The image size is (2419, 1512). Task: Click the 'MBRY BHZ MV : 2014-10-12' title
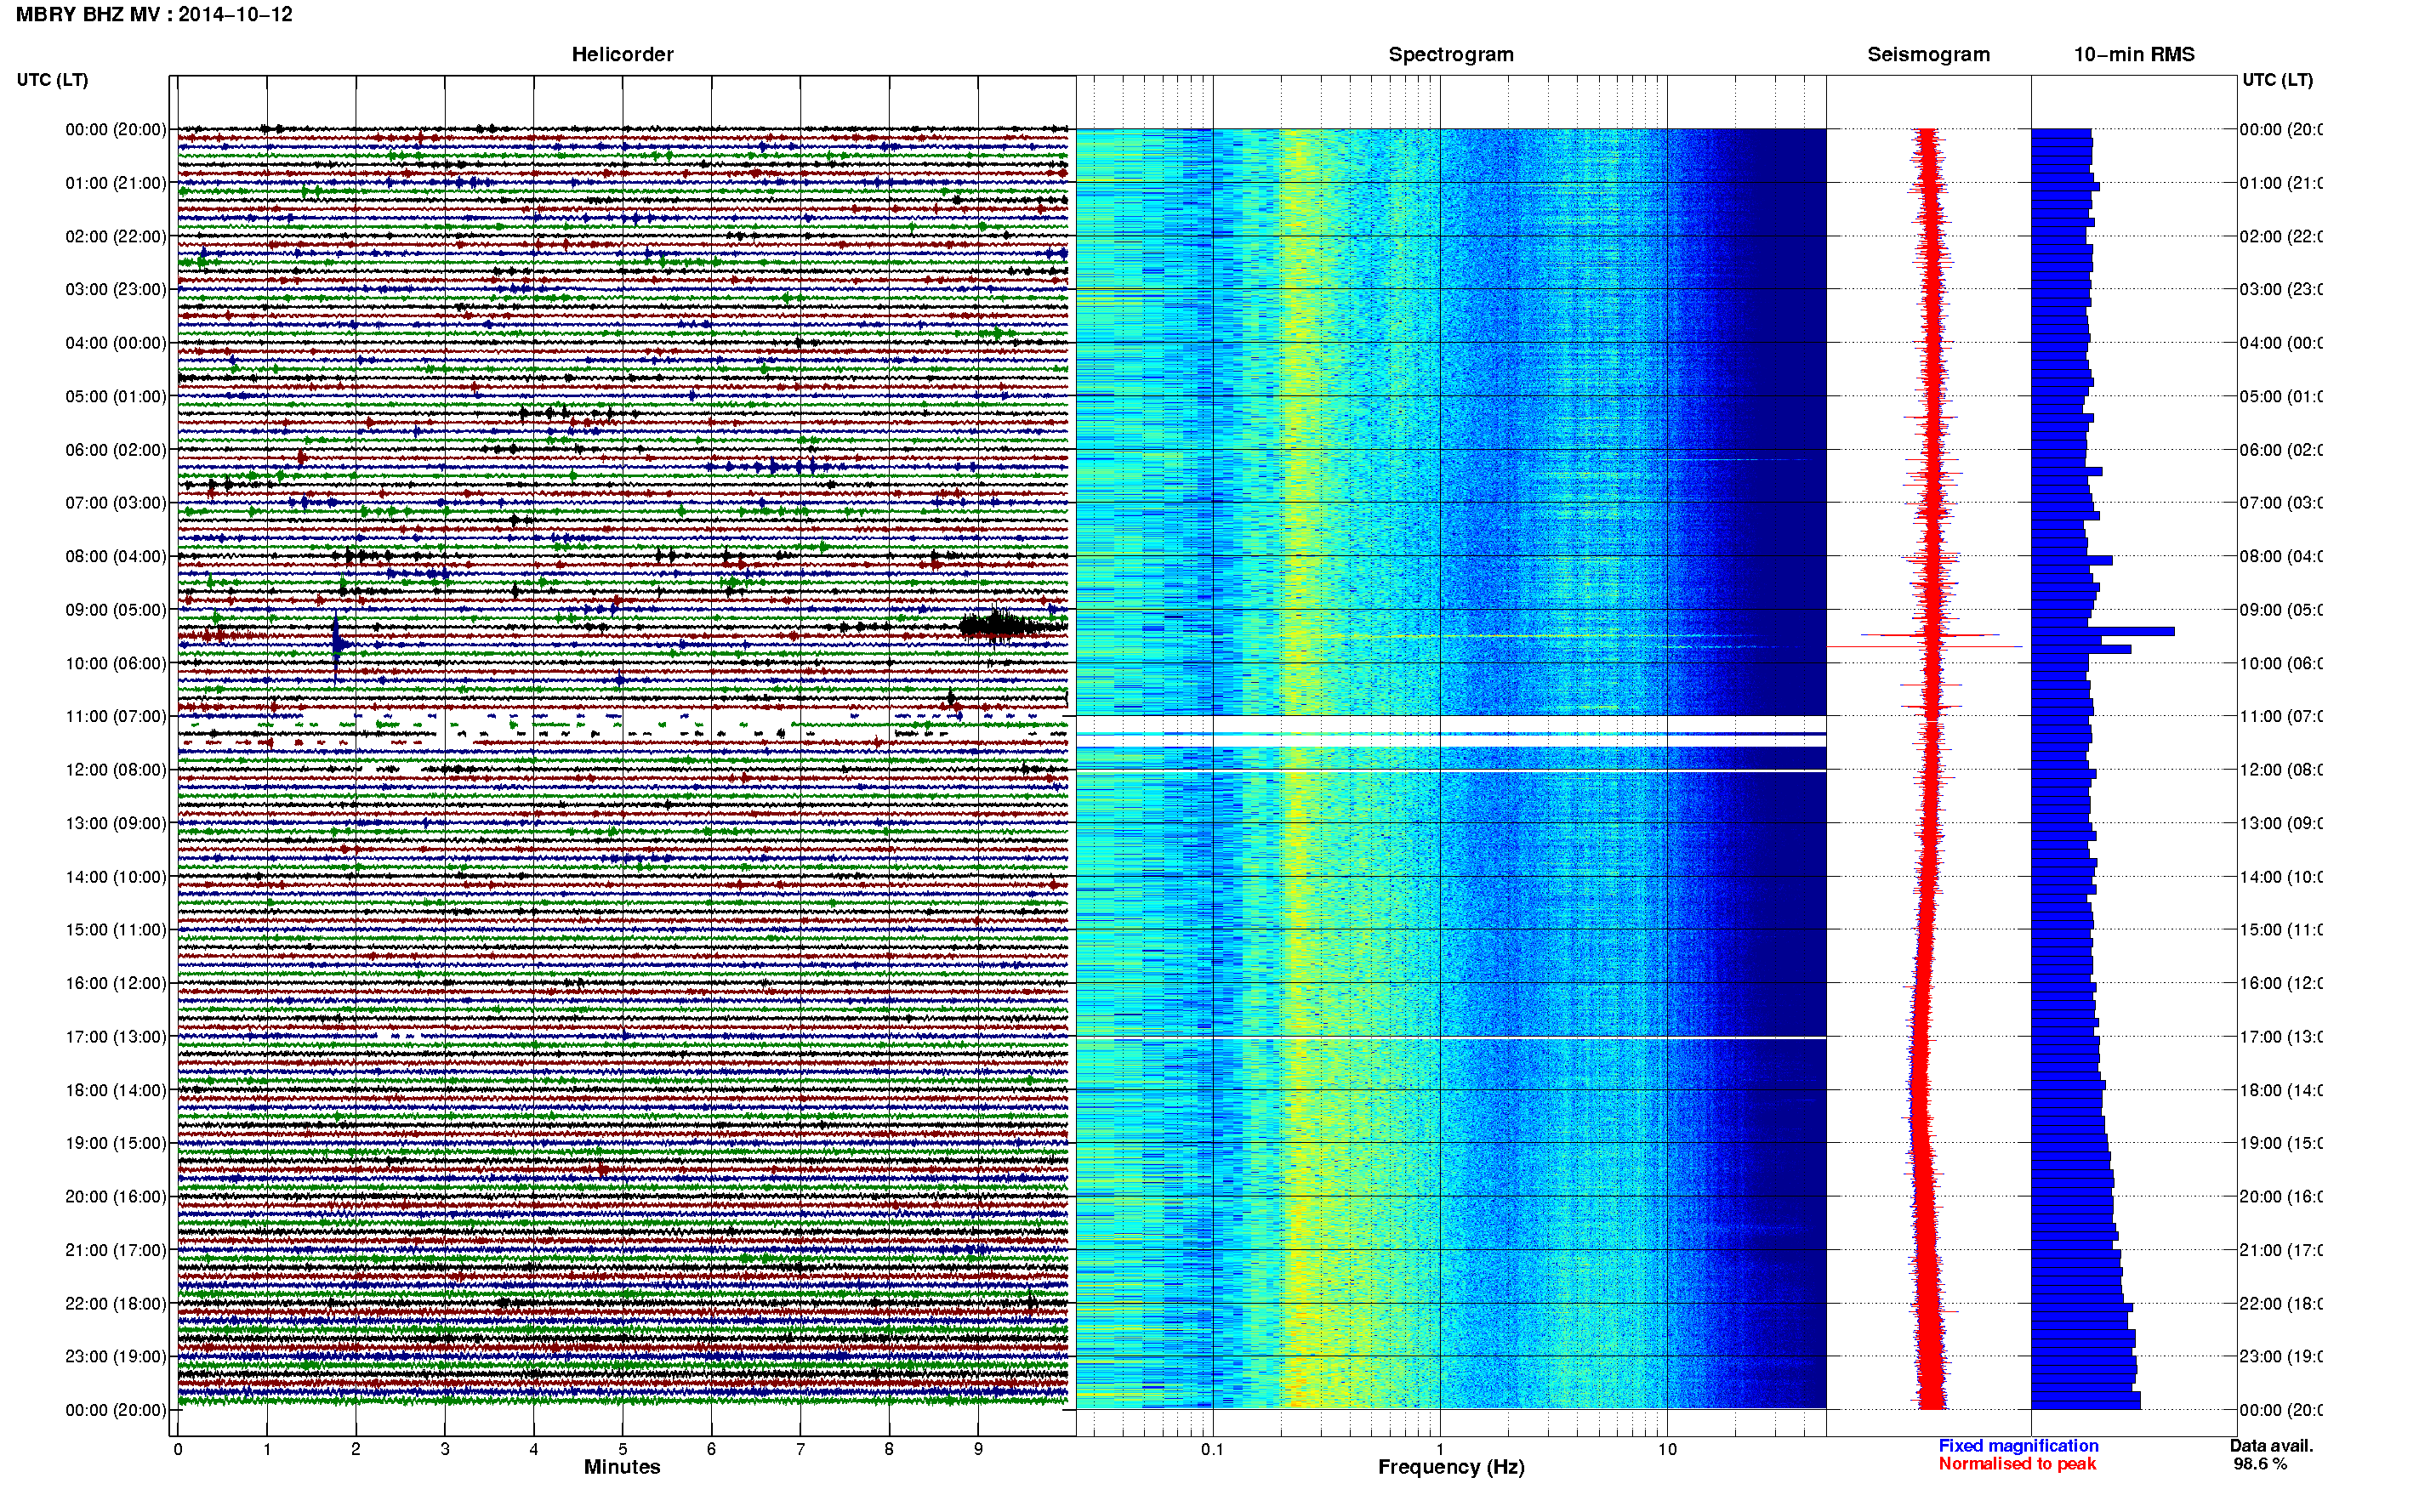pos(154,15)
